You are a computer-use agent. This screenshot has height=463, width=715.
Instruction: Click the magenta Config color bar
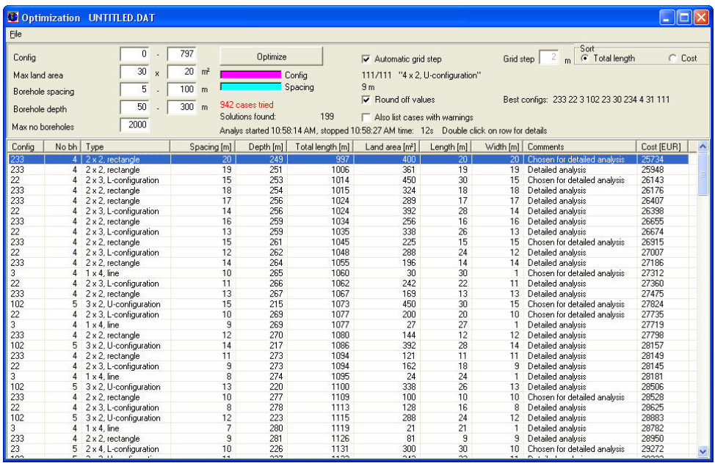pos(250,75)
